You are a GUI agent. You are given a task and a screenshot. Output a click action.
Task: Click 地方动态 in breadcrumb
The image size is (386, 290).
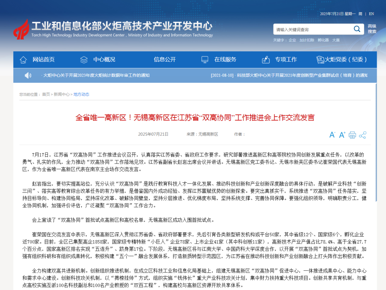click(x=81, y=94)
